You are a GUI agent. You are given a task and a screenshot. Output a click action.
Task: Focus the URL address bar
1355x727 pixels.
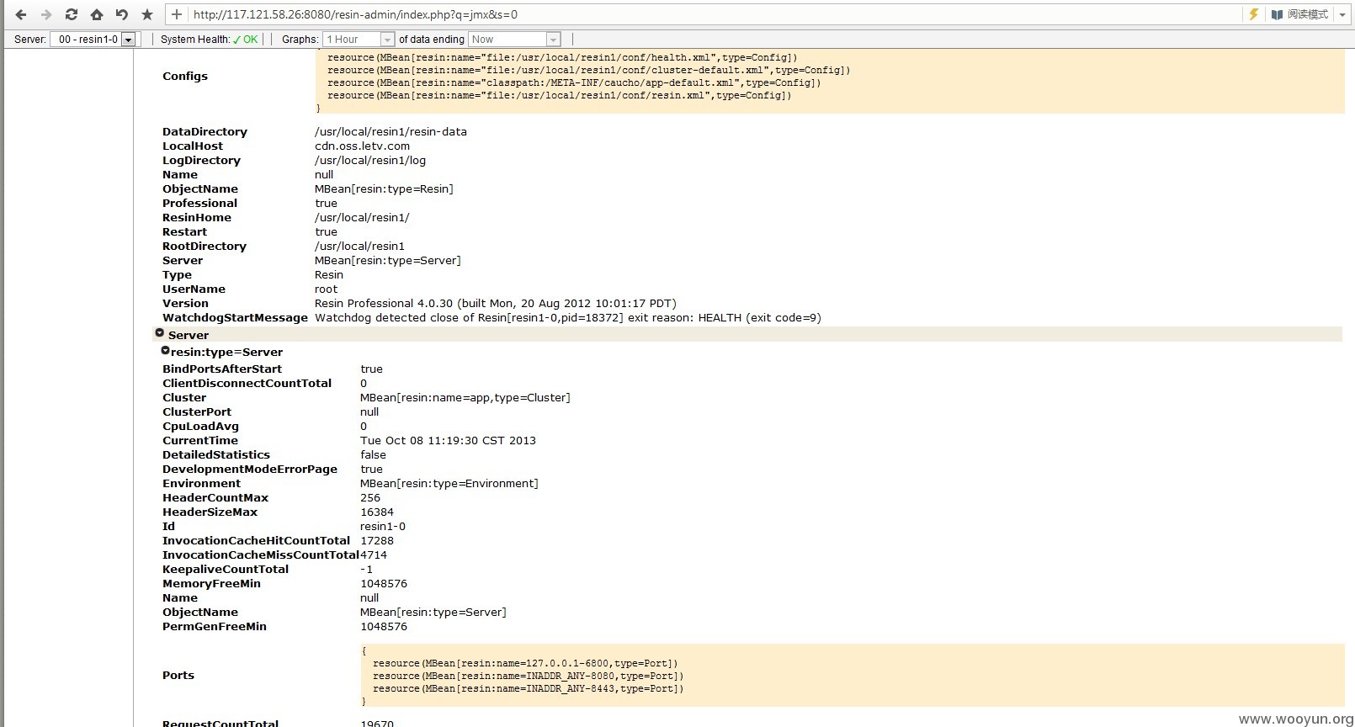(715, 14)
